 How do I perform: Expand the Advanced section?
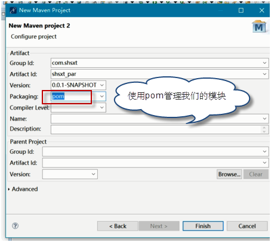pyautogui.click(x=9, y=189)
